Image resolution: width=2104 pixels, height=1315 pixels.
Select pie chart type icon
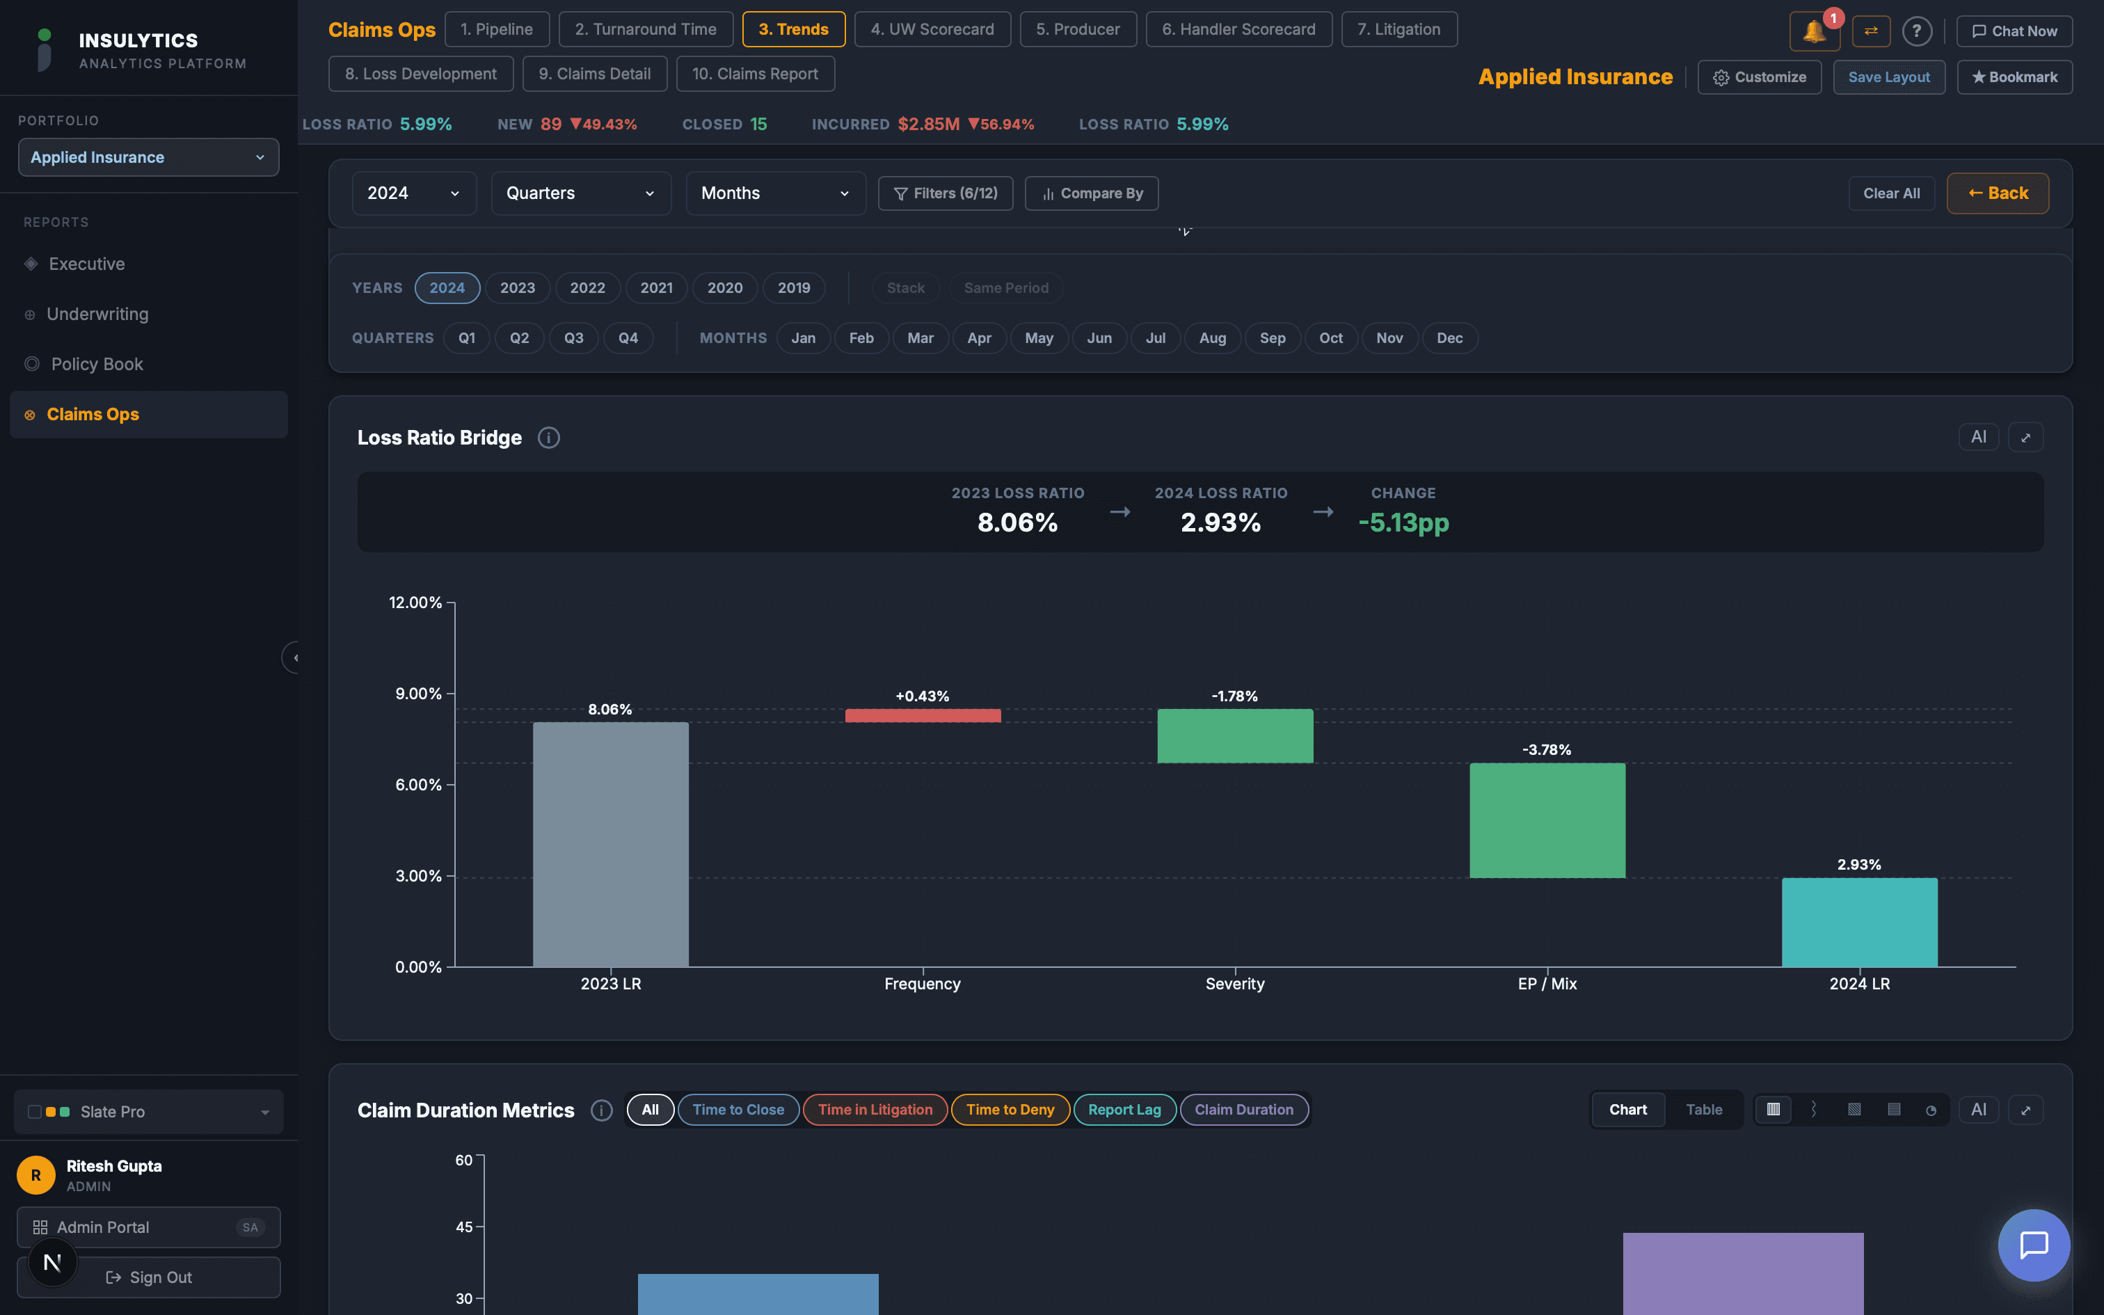click(x=1931, y=1110)
